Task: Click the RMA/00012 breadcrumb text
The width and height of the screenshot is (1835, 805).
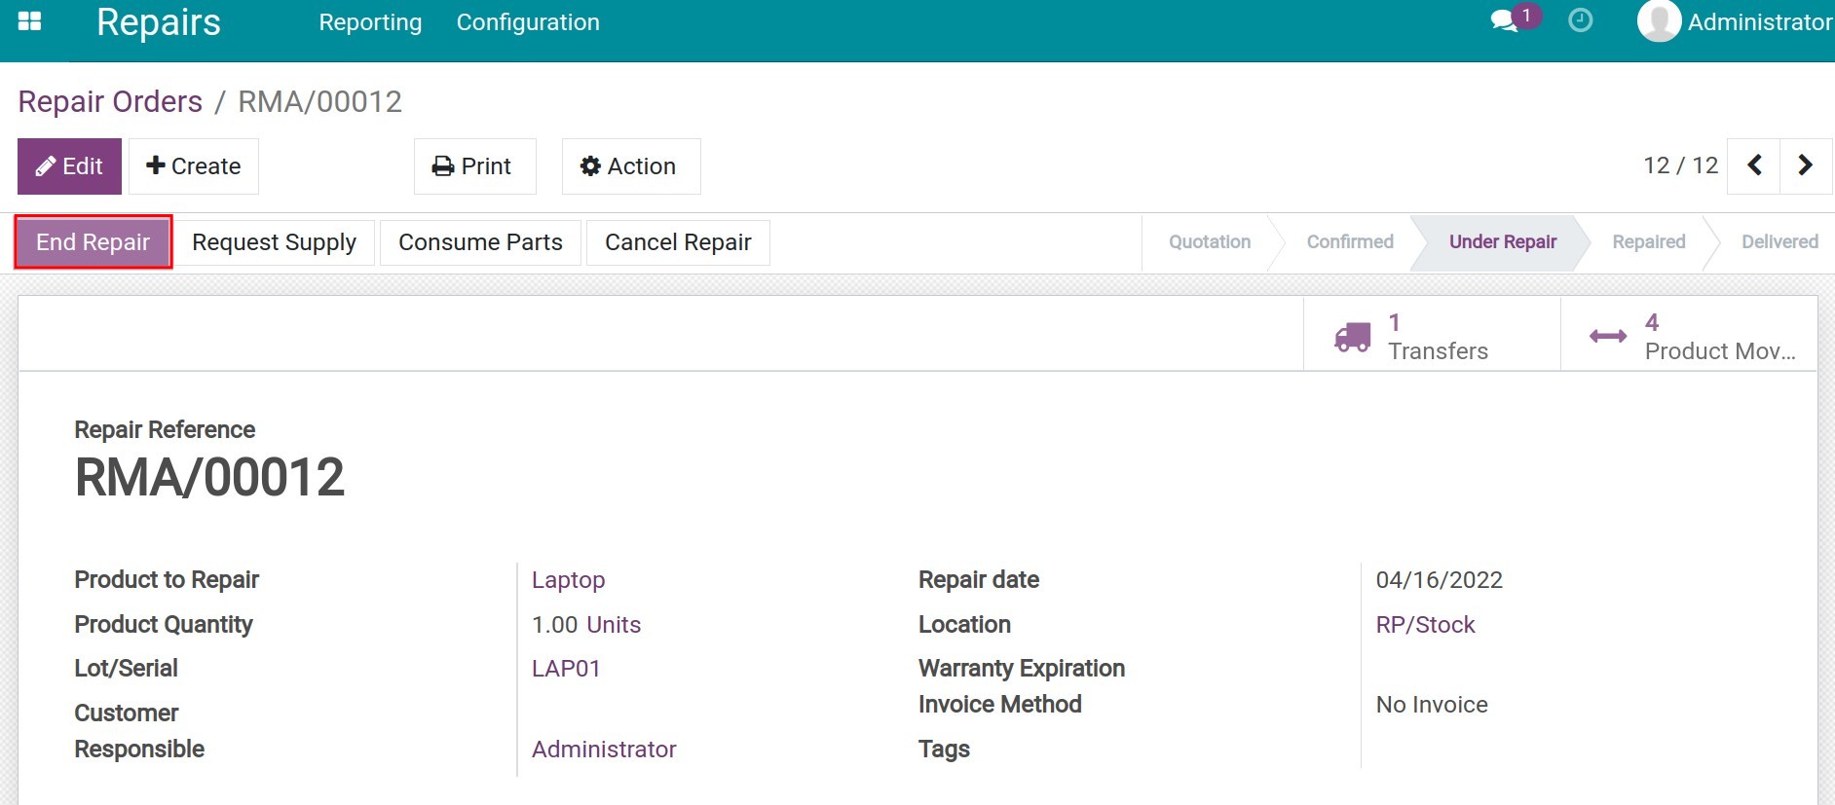Action: point(320,101)
